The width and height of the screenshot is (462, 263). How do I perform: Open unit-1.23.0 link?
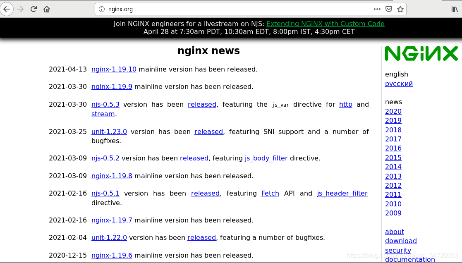[x=109, y=131]
